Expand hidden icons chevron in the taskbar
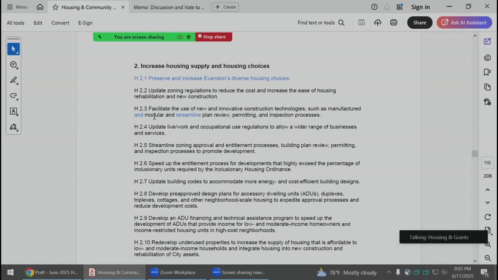Viewport: 498px width, 280px height. pos(389,272)
